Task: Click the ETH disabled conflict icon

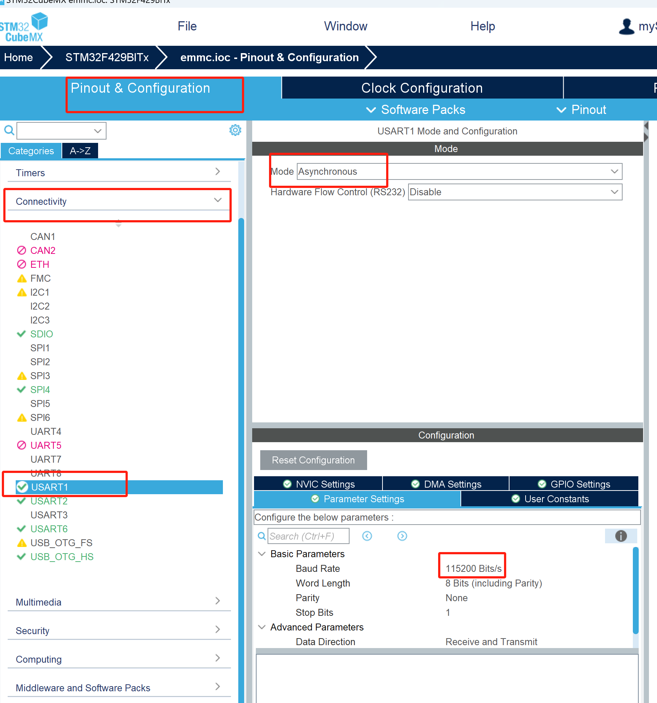Action: (22, 264)
